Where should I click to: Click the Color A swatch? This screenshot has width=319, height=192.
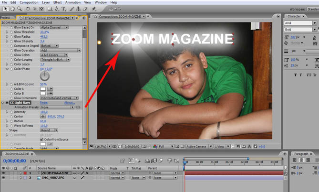click(x=43, y=89)
